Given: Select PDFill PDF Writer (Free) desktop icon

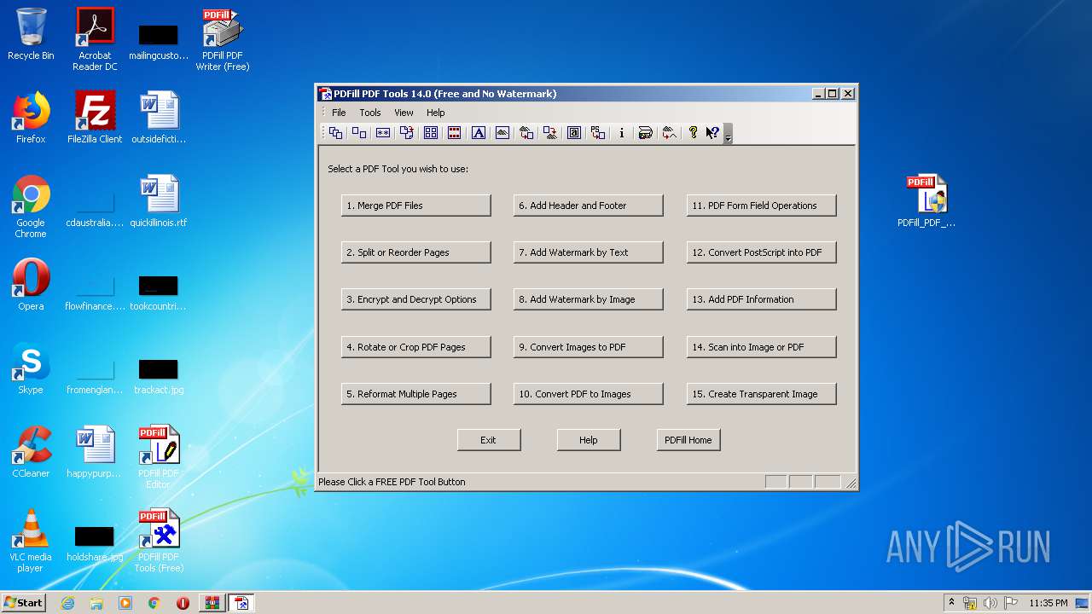Looking at the screenshot, I should [223, 39].
